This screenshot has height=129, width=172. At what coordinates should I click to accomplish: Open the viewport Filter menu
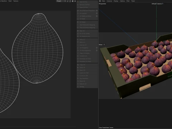(128, 1)
